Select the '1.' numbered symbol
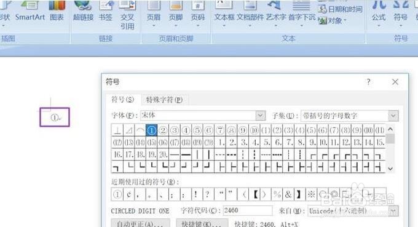This screenshot has width=418, height=227. pos(221,142)
